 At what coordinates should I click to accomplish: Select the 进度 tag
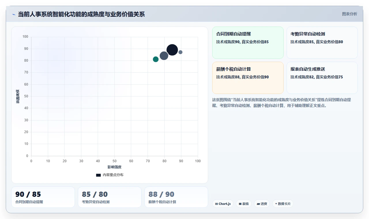click(262, 204)
